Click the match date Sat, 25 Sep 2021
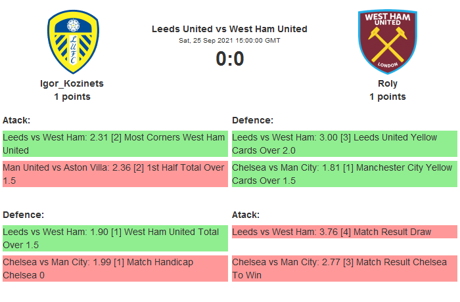This screenshot has width=460, height=302. click(x=229, y=41)
